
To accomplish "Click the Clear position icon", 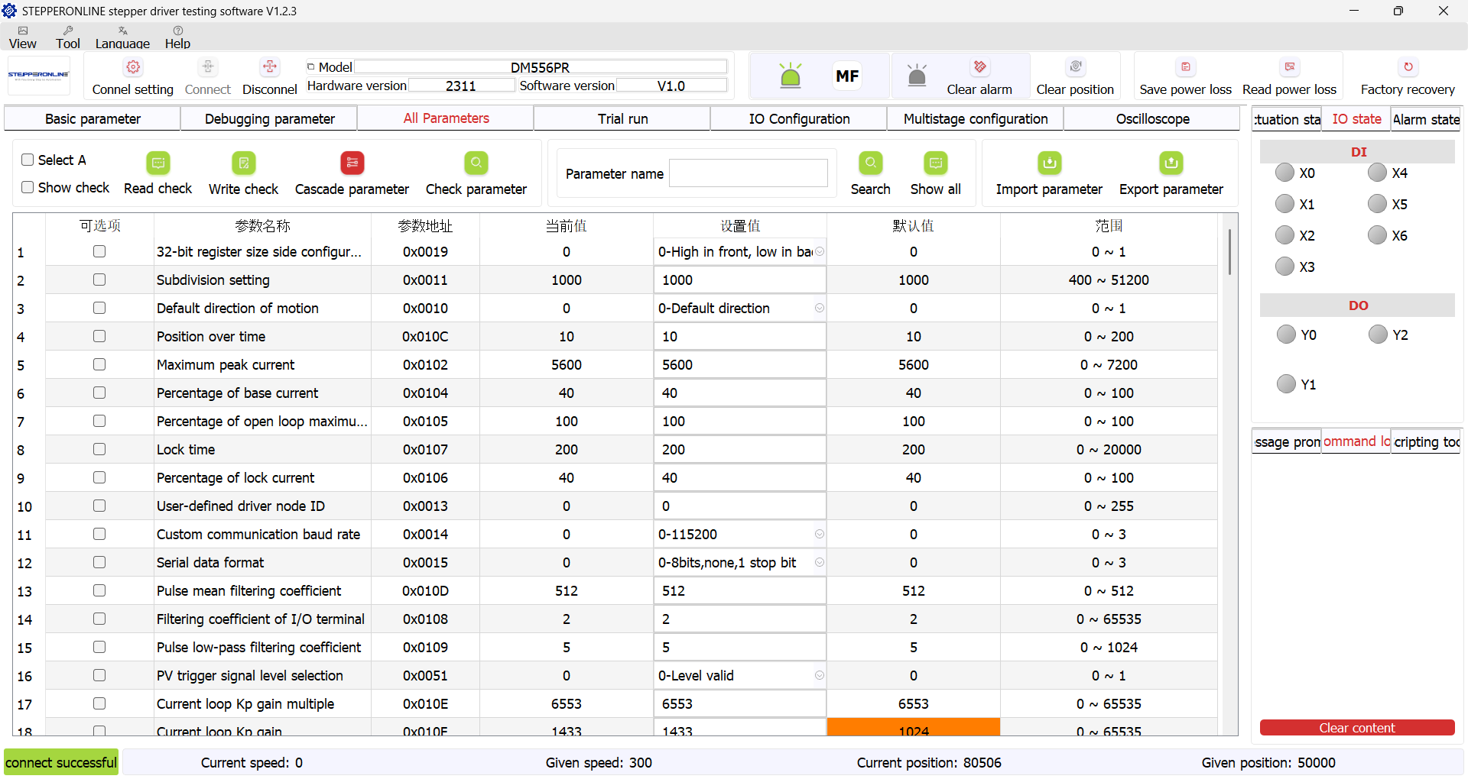I will coord(1075,67).
